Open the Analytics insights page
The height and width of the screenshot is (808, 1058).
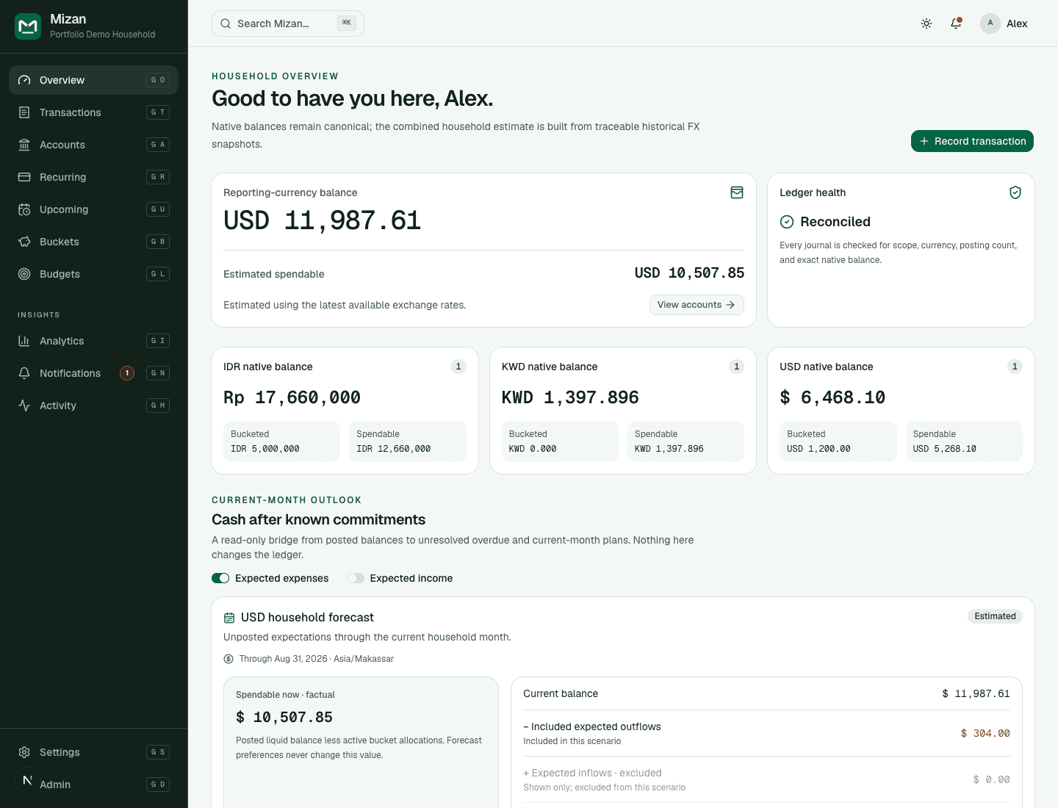click(x=93, y=341)
